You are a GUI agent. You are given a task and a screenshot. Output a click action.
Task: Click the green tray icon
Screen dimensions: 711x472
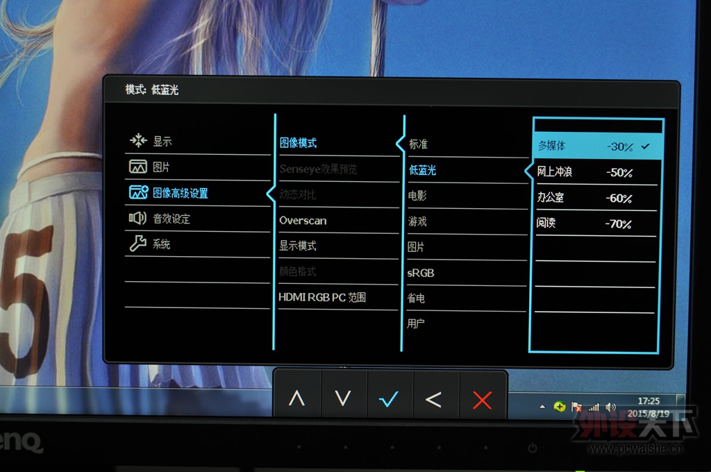(x=560, y=406)
